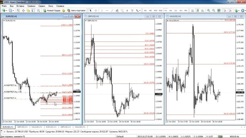Click the zoom out magnifier

tap(214, 10)
